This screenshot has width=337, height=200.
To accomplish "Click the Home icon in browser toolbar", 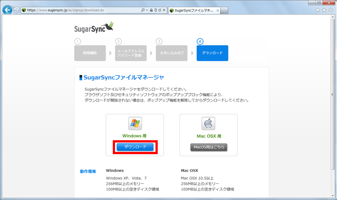I will (x=318, y=10).
